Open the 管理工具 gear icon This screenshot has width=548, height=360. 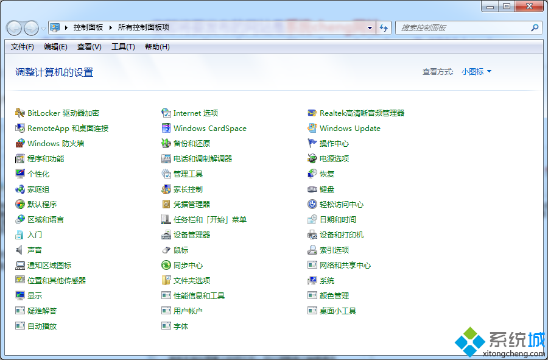click(166, 174)
